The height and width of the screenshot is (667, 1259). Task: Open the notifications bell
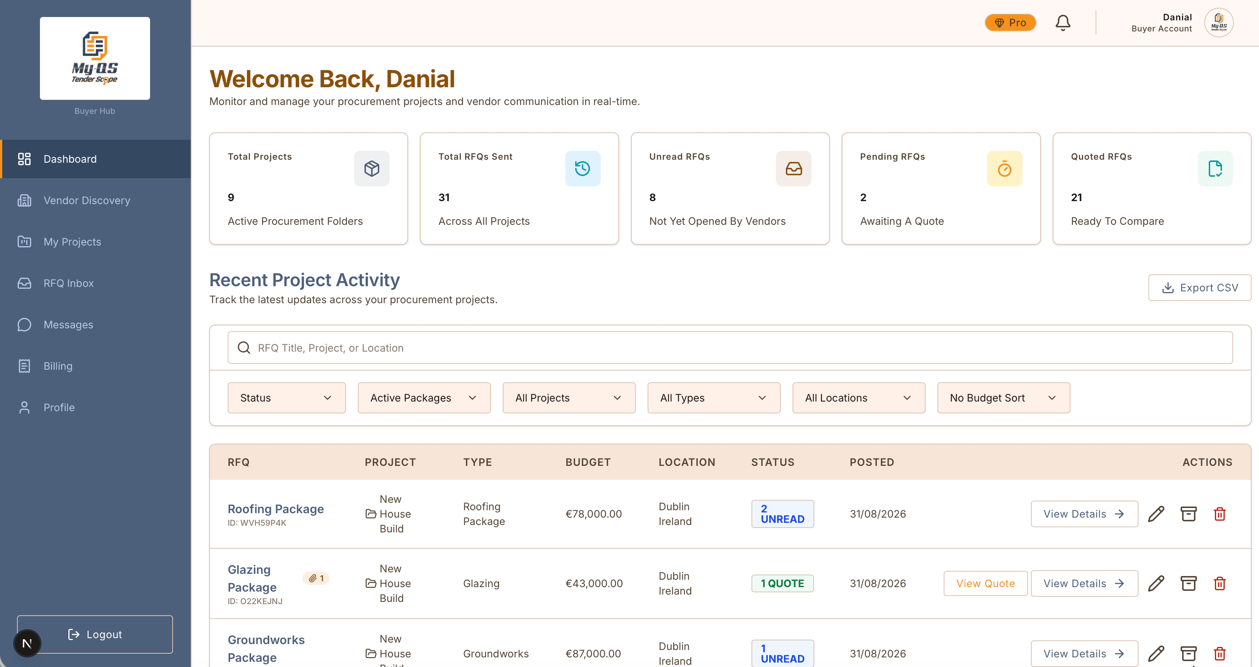coord(1062,23)
